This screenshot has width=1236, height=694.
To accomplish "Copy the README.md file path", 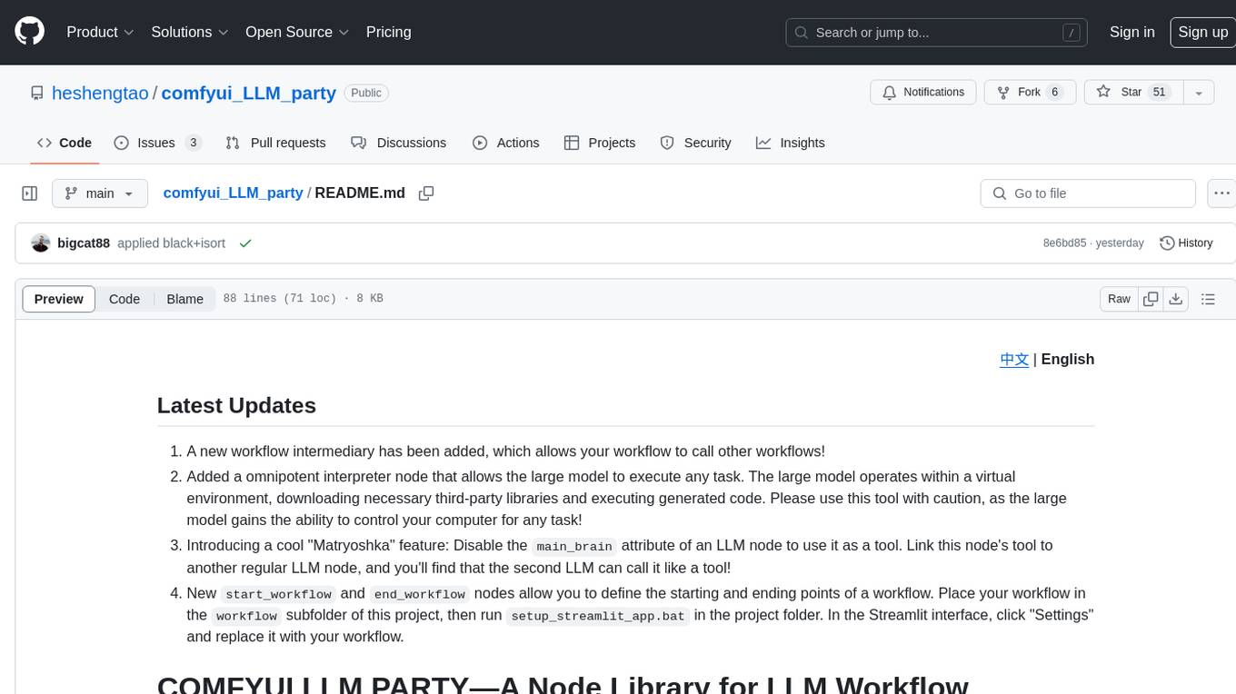I will 426,193.
